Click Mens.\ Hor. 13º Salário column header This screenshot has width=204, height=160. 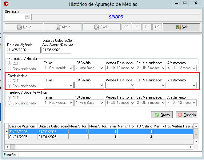tap(135, 126)
